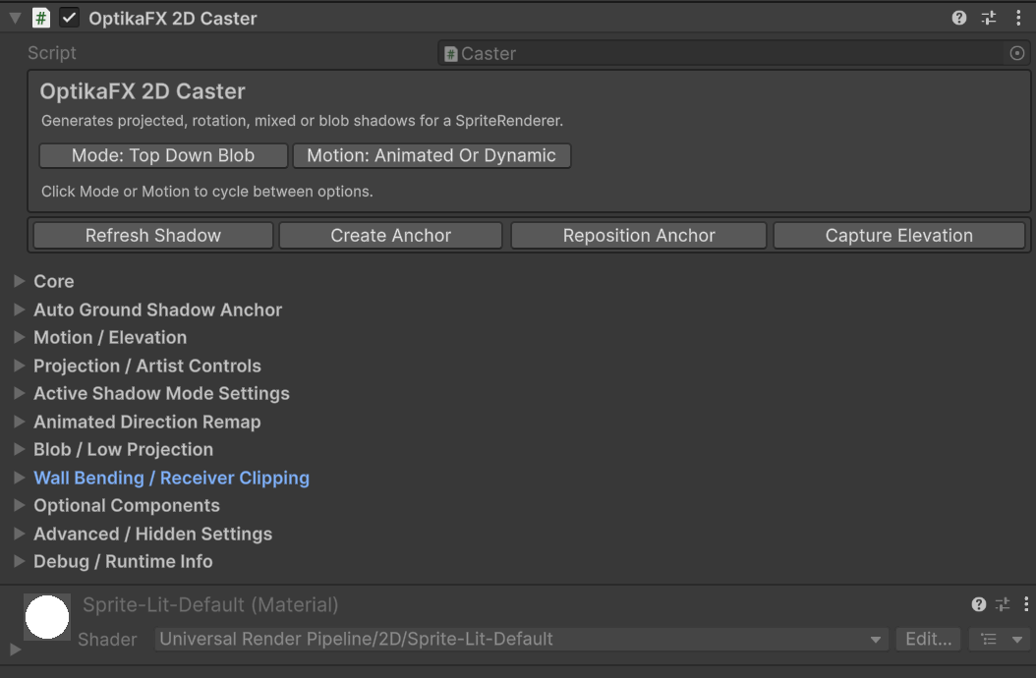
Task: Click Create Anchor button
Action: click(390, 235)
